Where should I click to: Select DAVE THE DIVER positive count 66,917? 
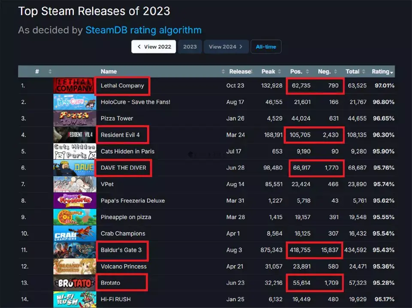302,168
